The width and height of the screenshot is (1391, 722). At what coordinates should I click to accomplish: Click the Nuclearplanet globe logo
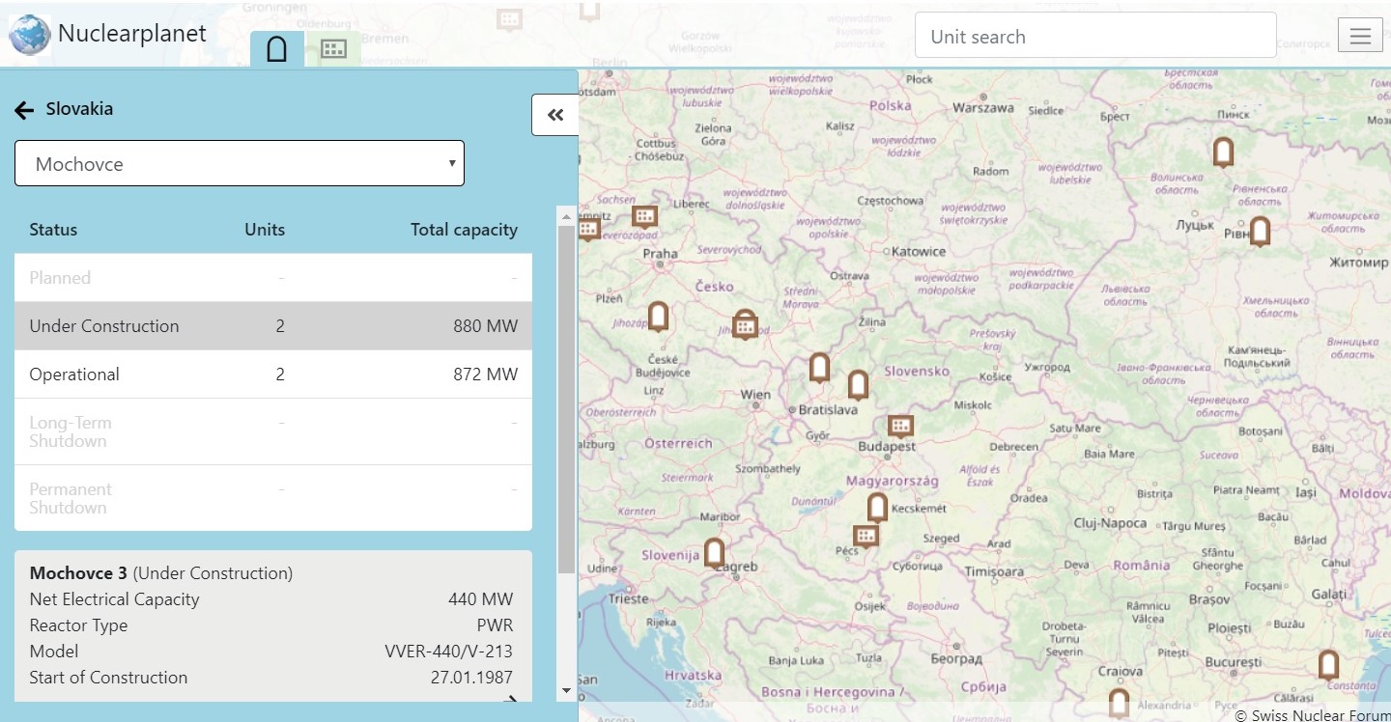30,35
